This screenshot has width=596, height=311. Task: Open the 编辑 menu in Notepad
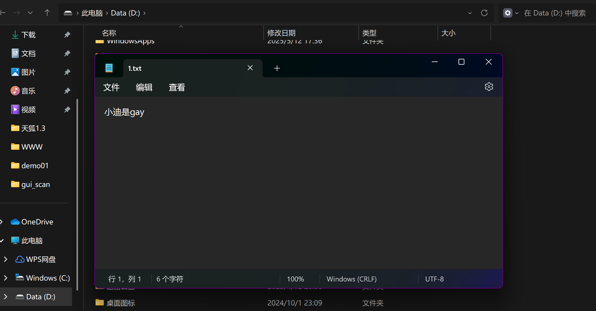point(144,87)
